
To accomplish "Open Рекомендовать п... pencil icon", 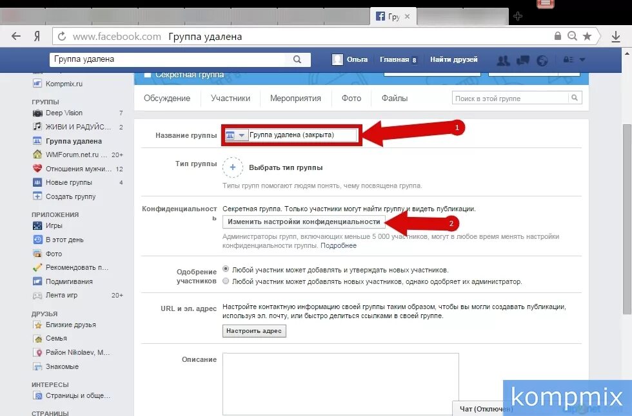I will 37,267.
